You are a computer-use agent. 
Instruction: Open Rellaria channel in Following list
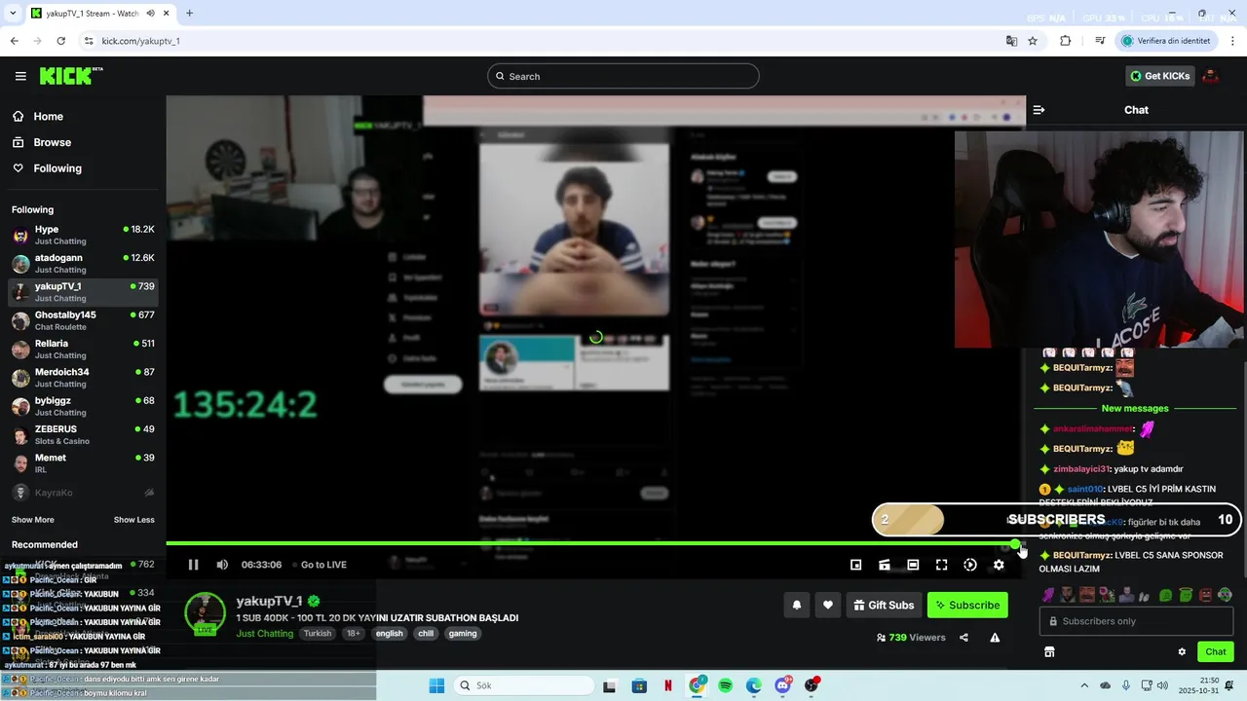click(x=83, y=349)
